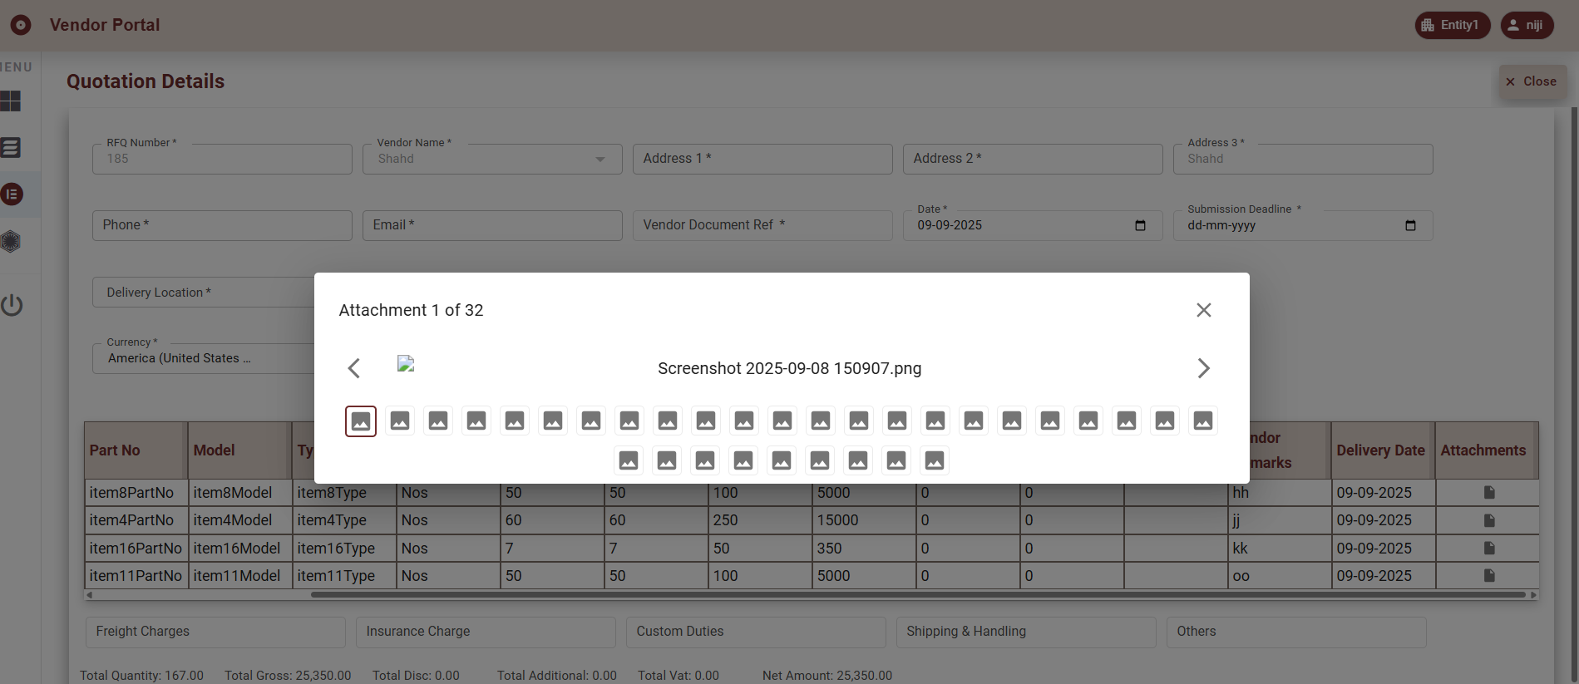Select the first attachment thumbnail
Screen dimensions: 1579x684
[361, 421]
